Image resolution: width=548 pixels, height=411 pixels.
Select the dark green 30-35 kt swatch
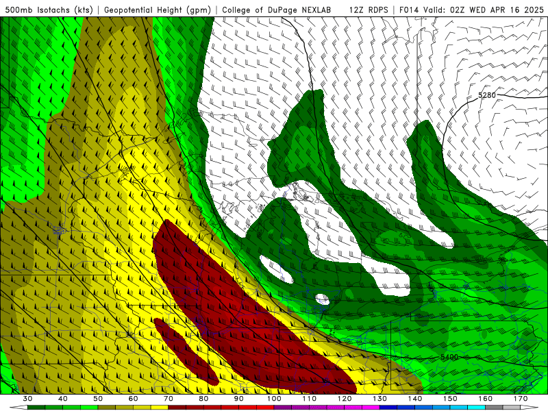pos(36,408)
